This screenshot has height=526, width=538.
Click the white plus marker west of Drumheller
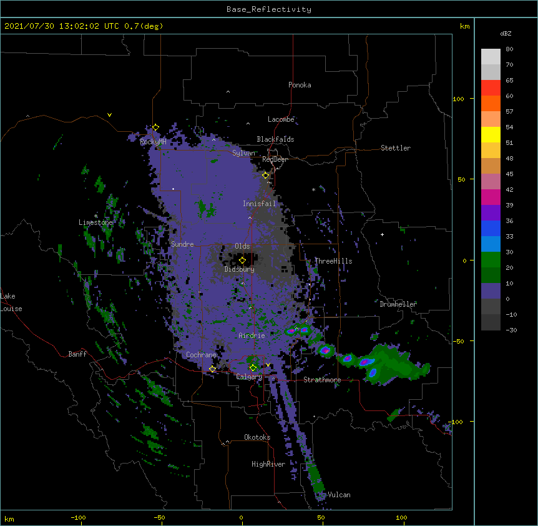pos(382,234)
